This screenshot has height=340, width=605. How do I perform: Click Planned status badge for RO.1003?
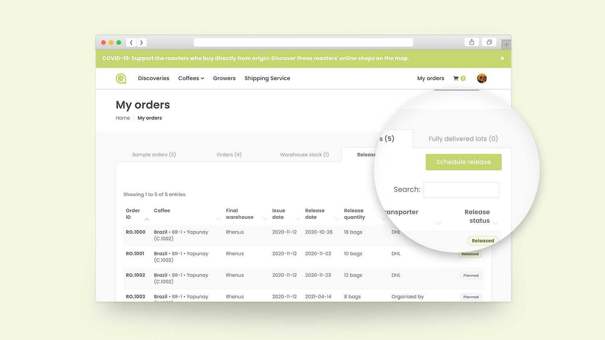point(471,297)
